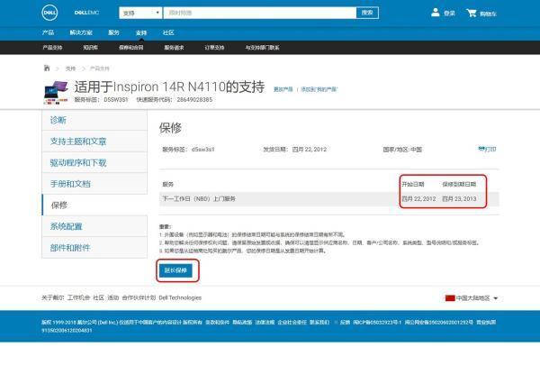Click the Dell logo icon
Viewport: 540px width, 365px height.
click(49, 14)
